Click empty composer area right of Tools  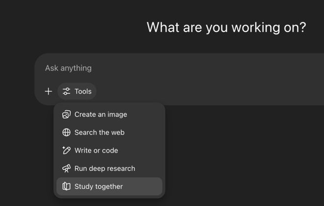pyautogui.click(x=206, y=91)
